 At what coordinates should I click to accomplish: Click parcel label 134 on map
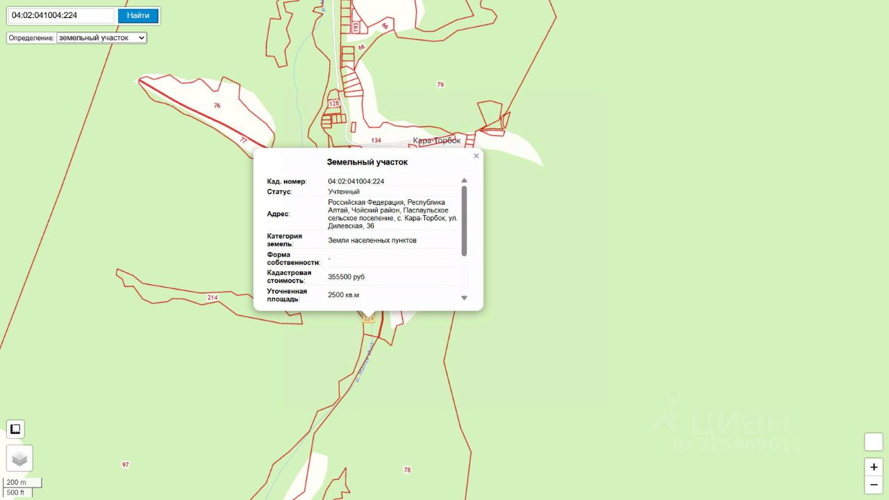pyautogui.click(x=376, y=140)
